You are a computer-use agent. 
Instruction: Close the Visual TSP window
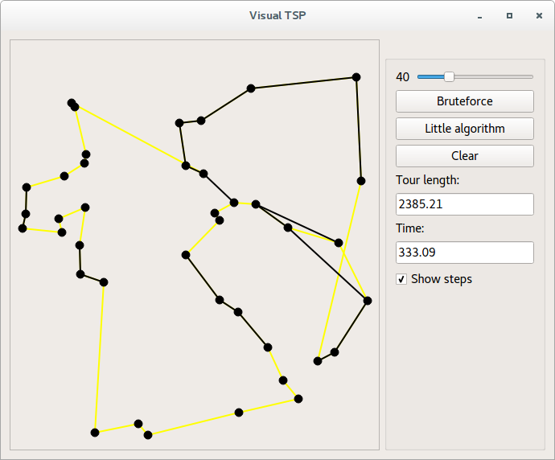pos(539,15)
